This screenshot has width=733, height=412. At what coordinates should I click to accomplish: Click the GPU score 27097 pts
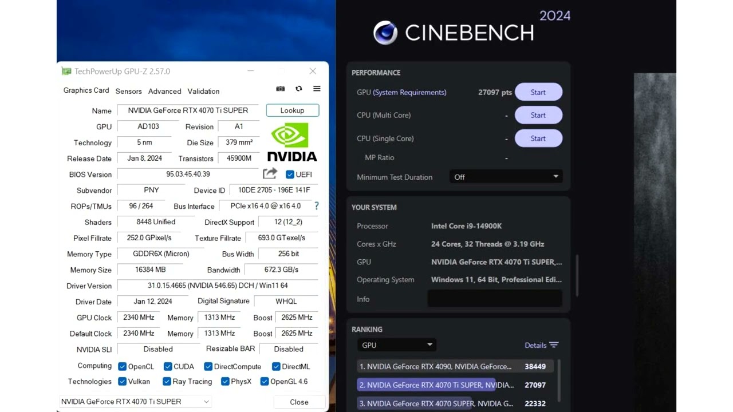[495, 92]
